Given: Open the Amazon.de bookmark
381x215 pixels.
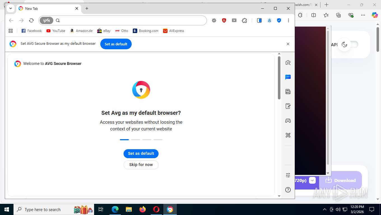Looking at the screenshot, I should coord(81,31).
